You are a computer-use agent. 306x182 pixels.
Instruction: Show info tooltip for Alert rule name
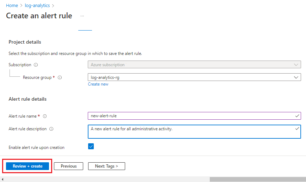click(45, 116)
